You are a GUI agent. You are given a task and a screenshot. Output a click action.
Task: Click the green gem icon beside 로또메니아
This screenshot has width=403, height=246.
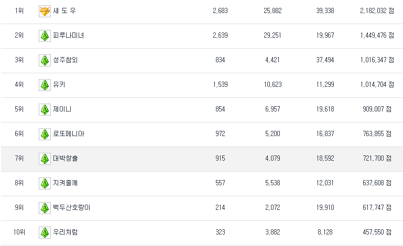tap(45, 134)
